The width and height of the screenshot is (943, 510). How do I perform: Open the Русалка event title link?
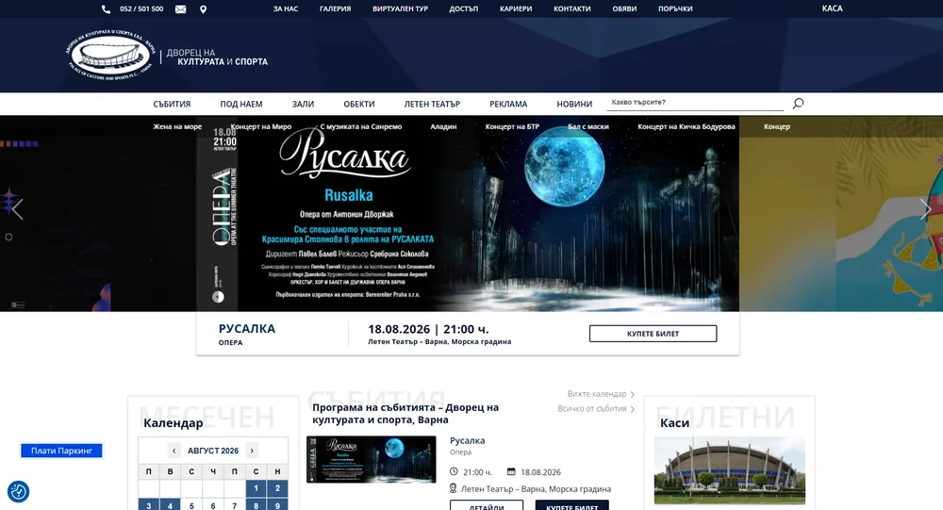468,441
